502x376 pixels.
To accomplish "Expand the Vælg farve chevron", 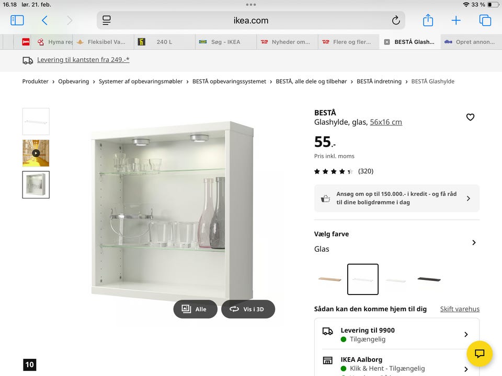I will [x=474, y=242].
